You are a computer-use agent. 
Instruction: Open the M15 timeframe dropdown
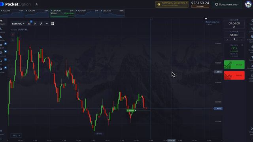tap(16, 136)
